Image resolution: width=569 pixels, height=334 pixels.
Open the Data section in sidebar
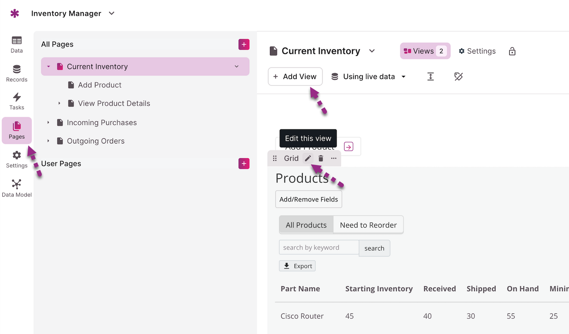(17, 44)
